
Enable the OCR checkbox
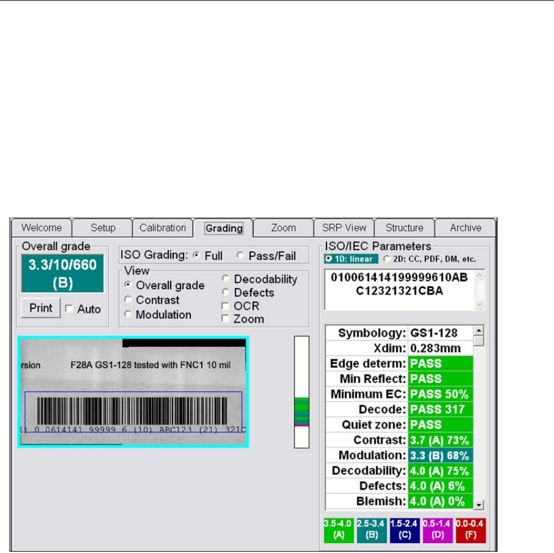[x=225, y=306]
